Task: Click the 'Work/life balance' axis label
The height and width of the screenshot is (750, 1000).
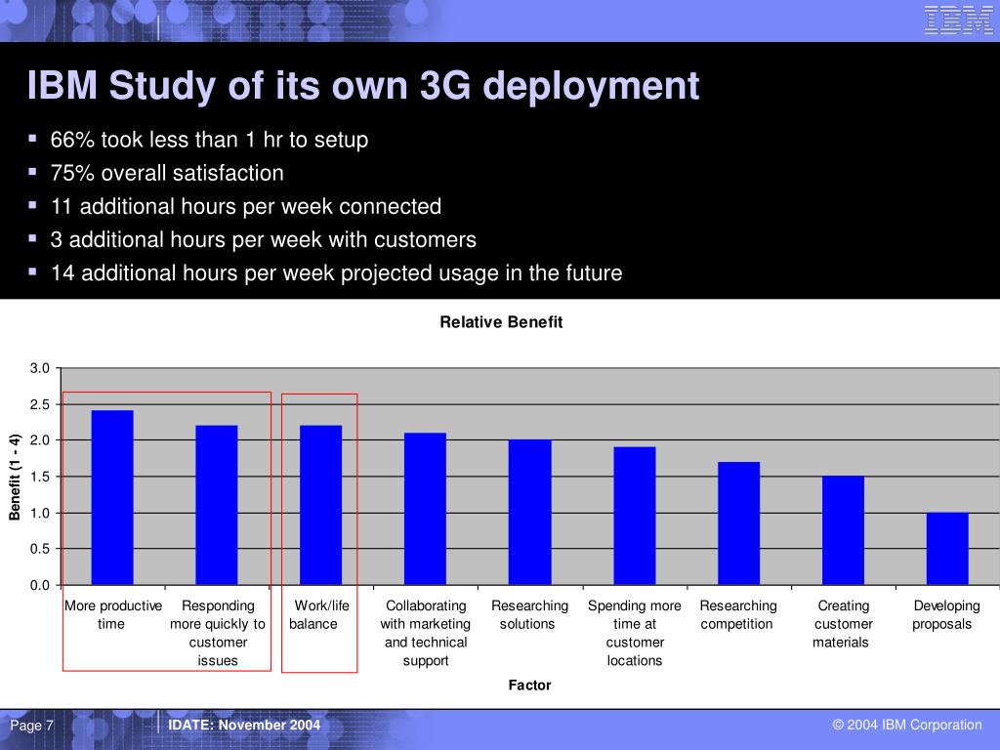Action: pyautogui.click(x=319, y=615)
